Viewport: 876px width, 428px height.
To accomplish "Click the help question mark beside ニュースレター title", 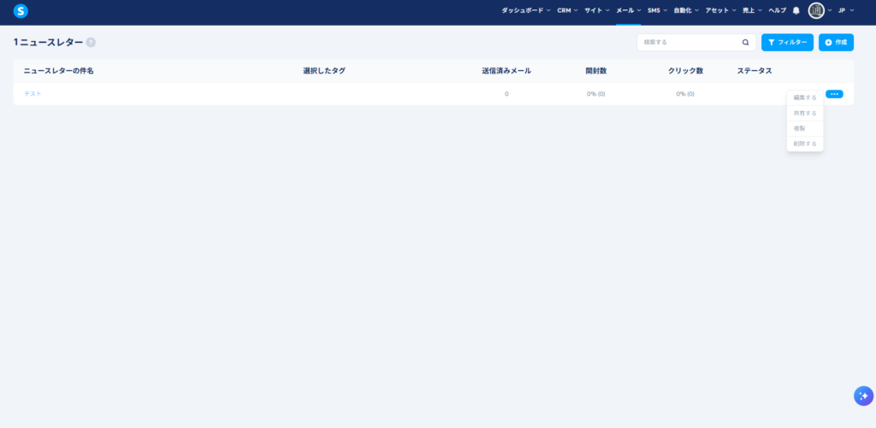I will pyautogui.click(x=91, y=42).
